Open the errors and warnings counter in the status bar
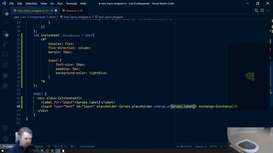This screenshot has height=153, width=273. pos(61,146)
